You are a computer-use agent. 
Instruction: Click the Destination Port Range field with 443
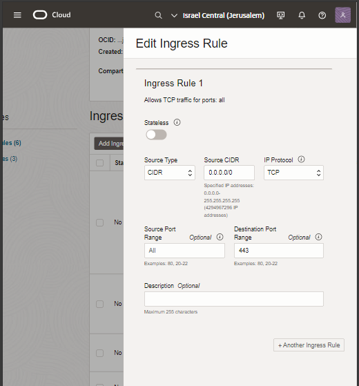click(279, 251)
